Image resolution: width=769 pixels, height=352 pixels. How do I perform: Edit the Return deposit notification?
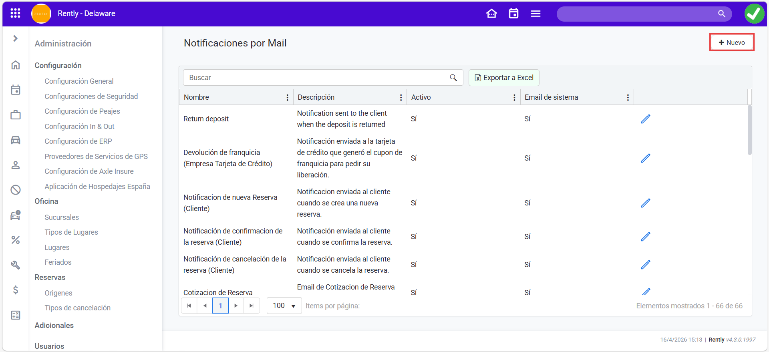coord(645,119)
